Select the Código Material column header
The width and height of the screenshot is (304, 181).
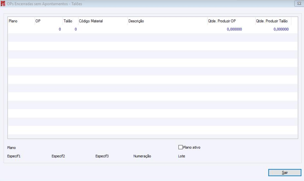(103, 21)
